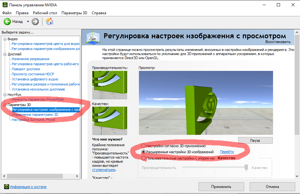The width and height of the screenshot is (300, 194).
Task: Click the Производительность preview thumbnail
Action: pos(110,85)
